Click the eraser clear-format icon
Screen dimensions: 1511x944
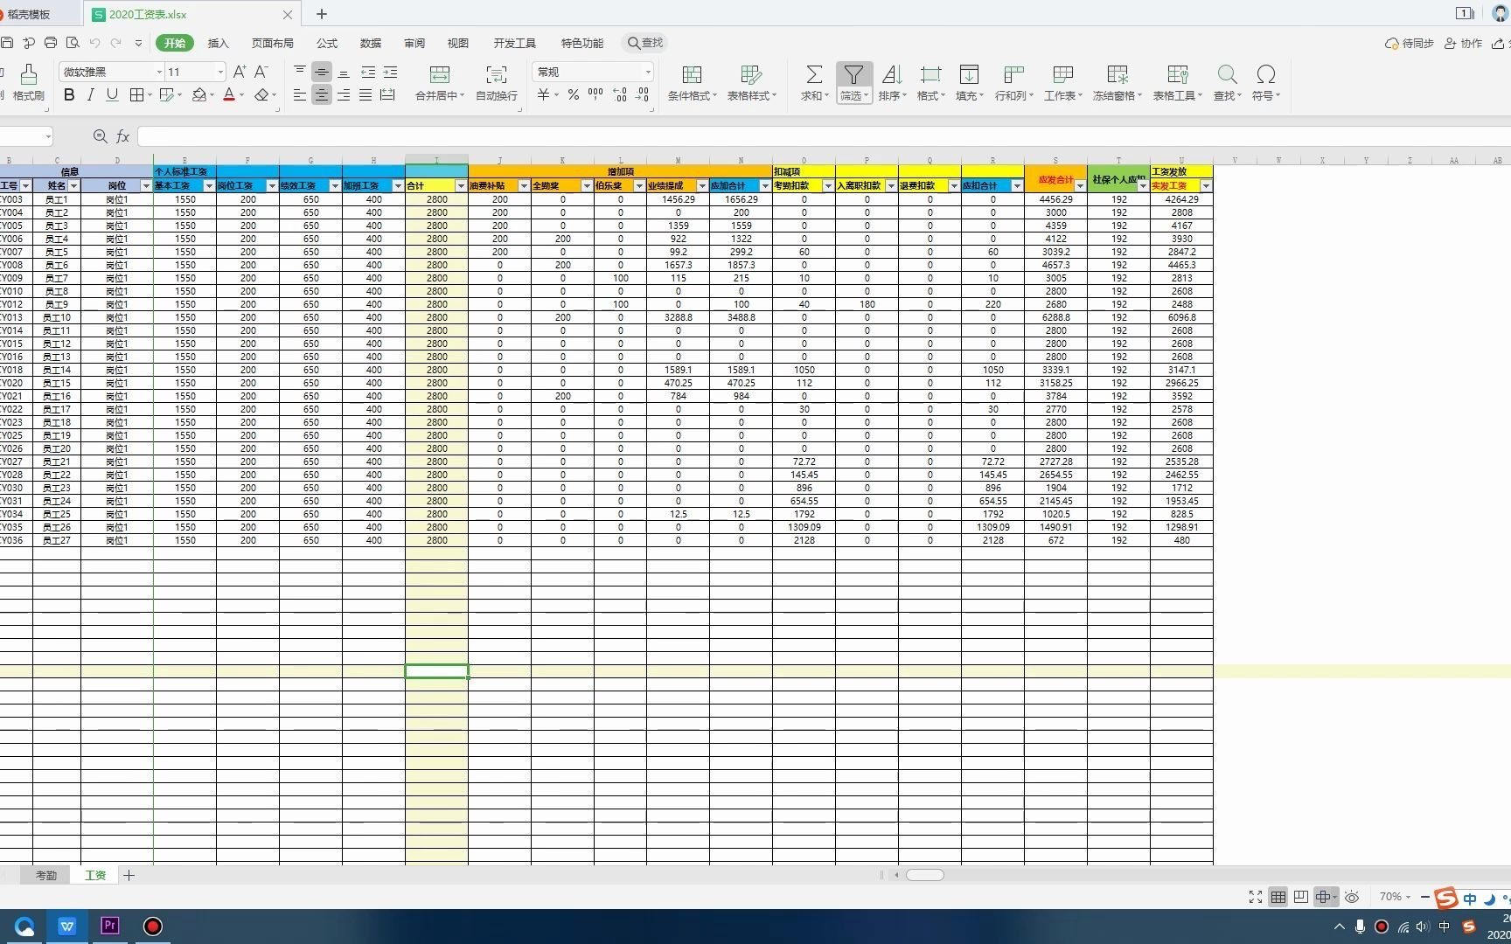(261, 95)
